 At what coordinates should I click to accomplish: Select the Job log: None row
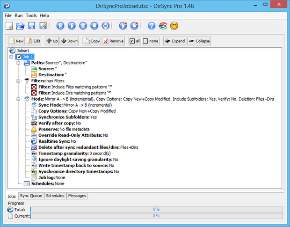48,177
